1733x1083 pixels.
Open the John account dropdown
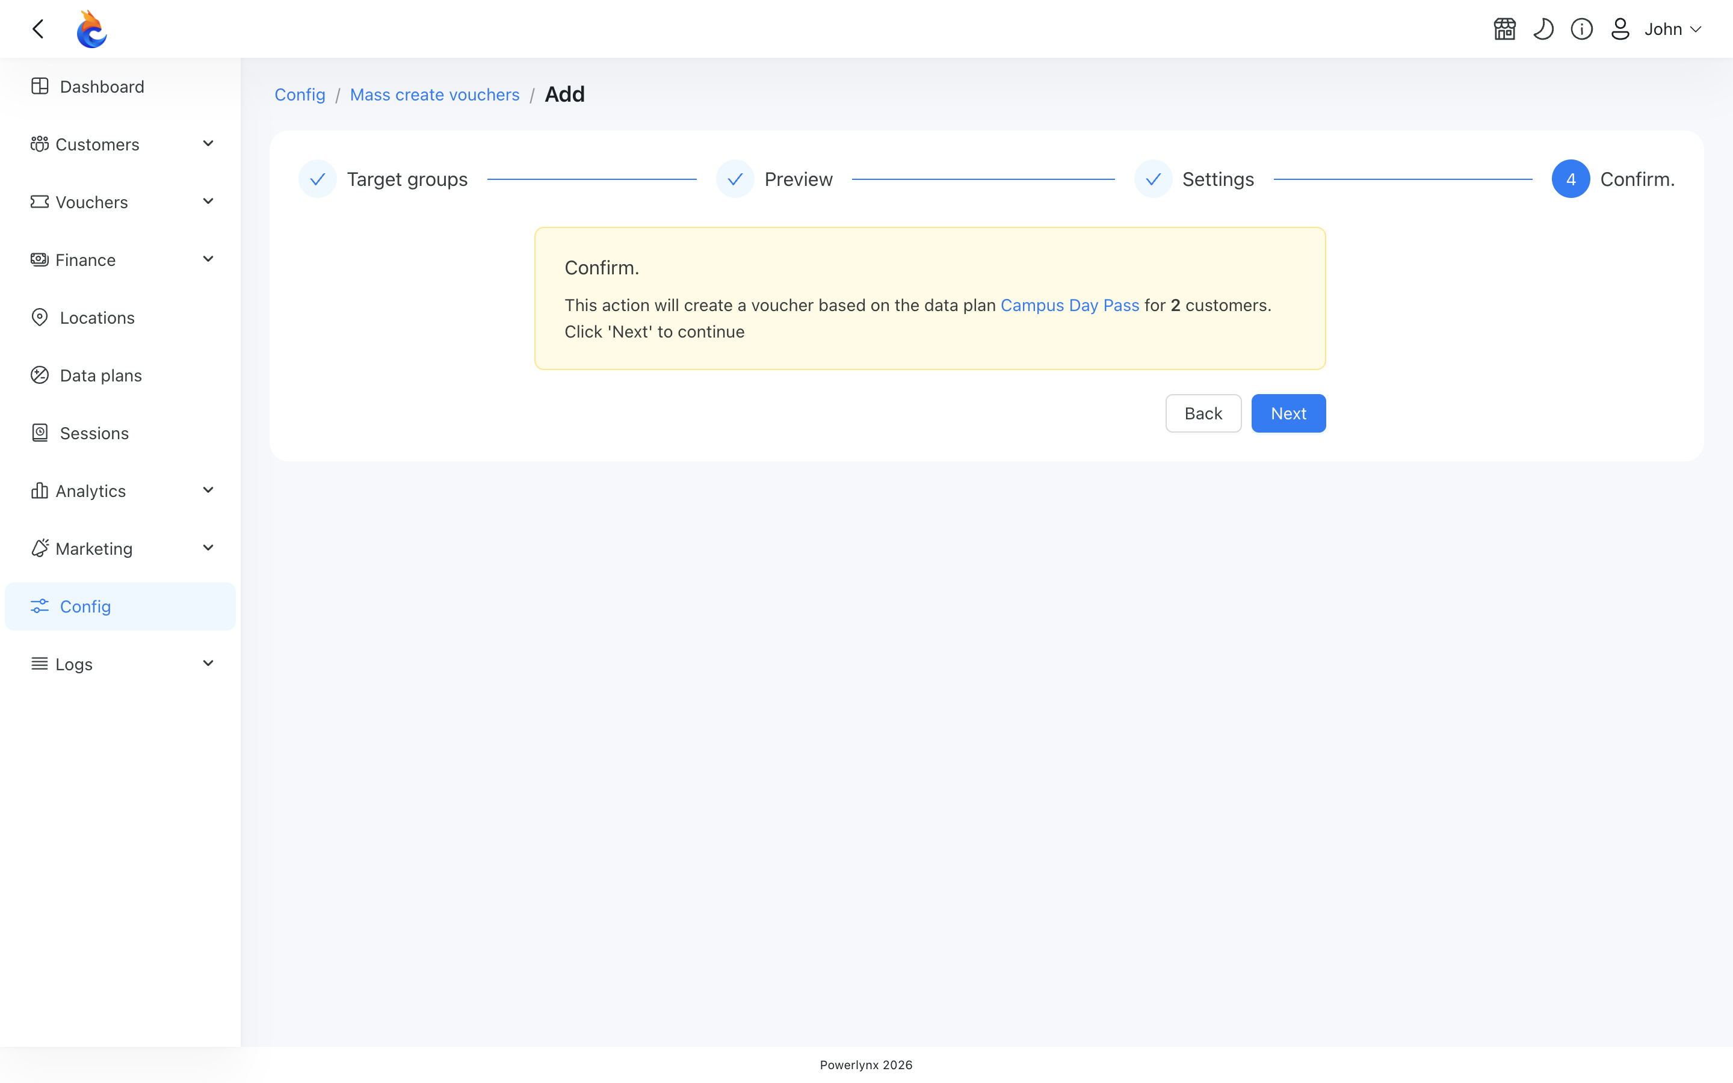point(1673,29)
